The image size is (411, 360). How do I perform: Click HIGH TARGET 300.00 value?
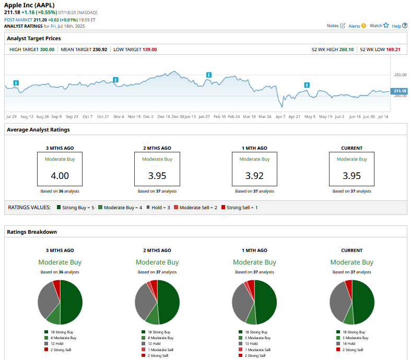(47, 50)
